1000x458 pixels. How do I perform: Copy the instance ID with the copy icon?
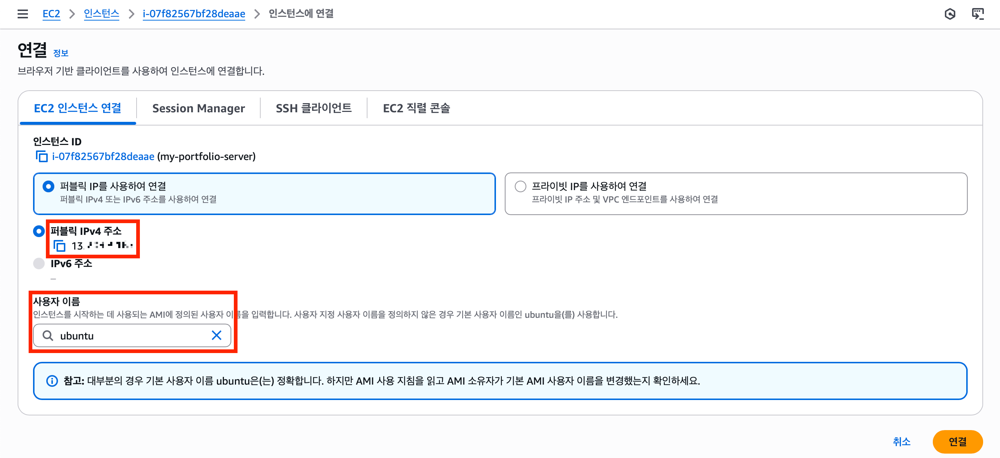[41, 156]
